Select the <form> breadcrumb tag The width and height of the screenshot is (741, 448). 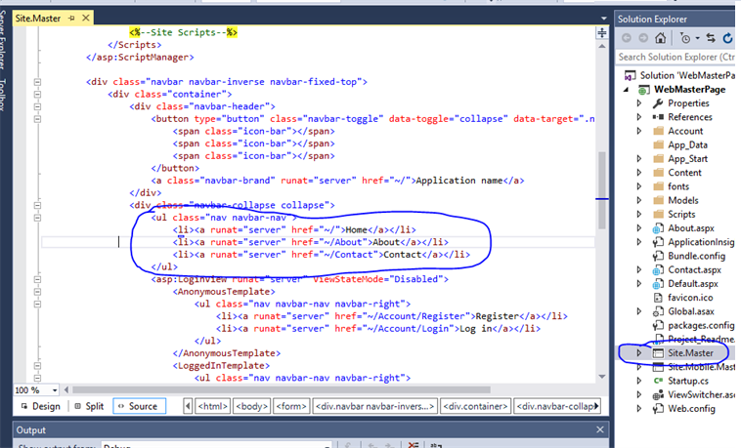pyautogui.click(x=291, y=406)
